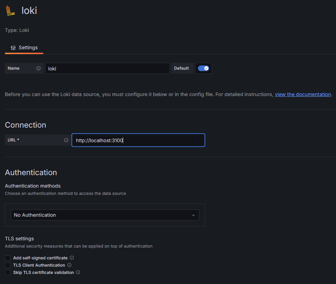The image size is (336, 284).
Task: Enable Add self-signed certificate checkbox
Action: 8,258
